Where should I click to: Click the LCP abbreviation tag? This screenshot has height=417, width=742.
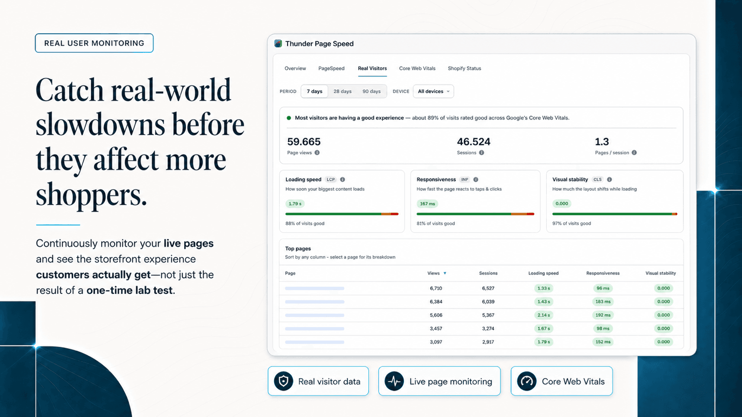point(331,179)
